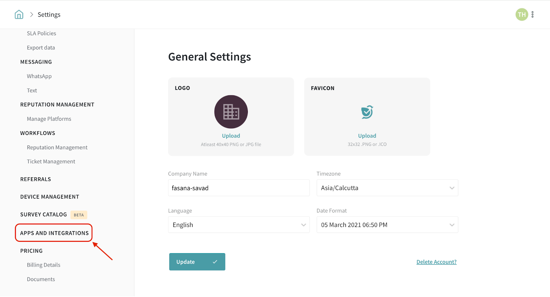Click the home icon in breadcrumb
This screenshot has height=297, width=550.
pos(19,14)
